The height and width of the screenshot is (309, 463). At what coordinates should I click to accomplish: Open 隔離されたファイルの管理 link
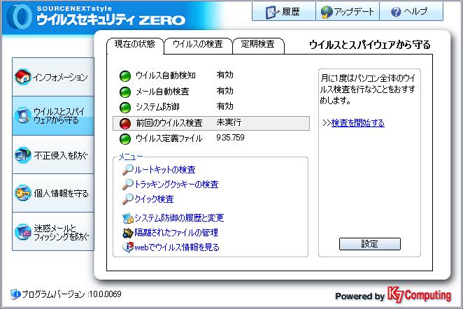point(176,233)
